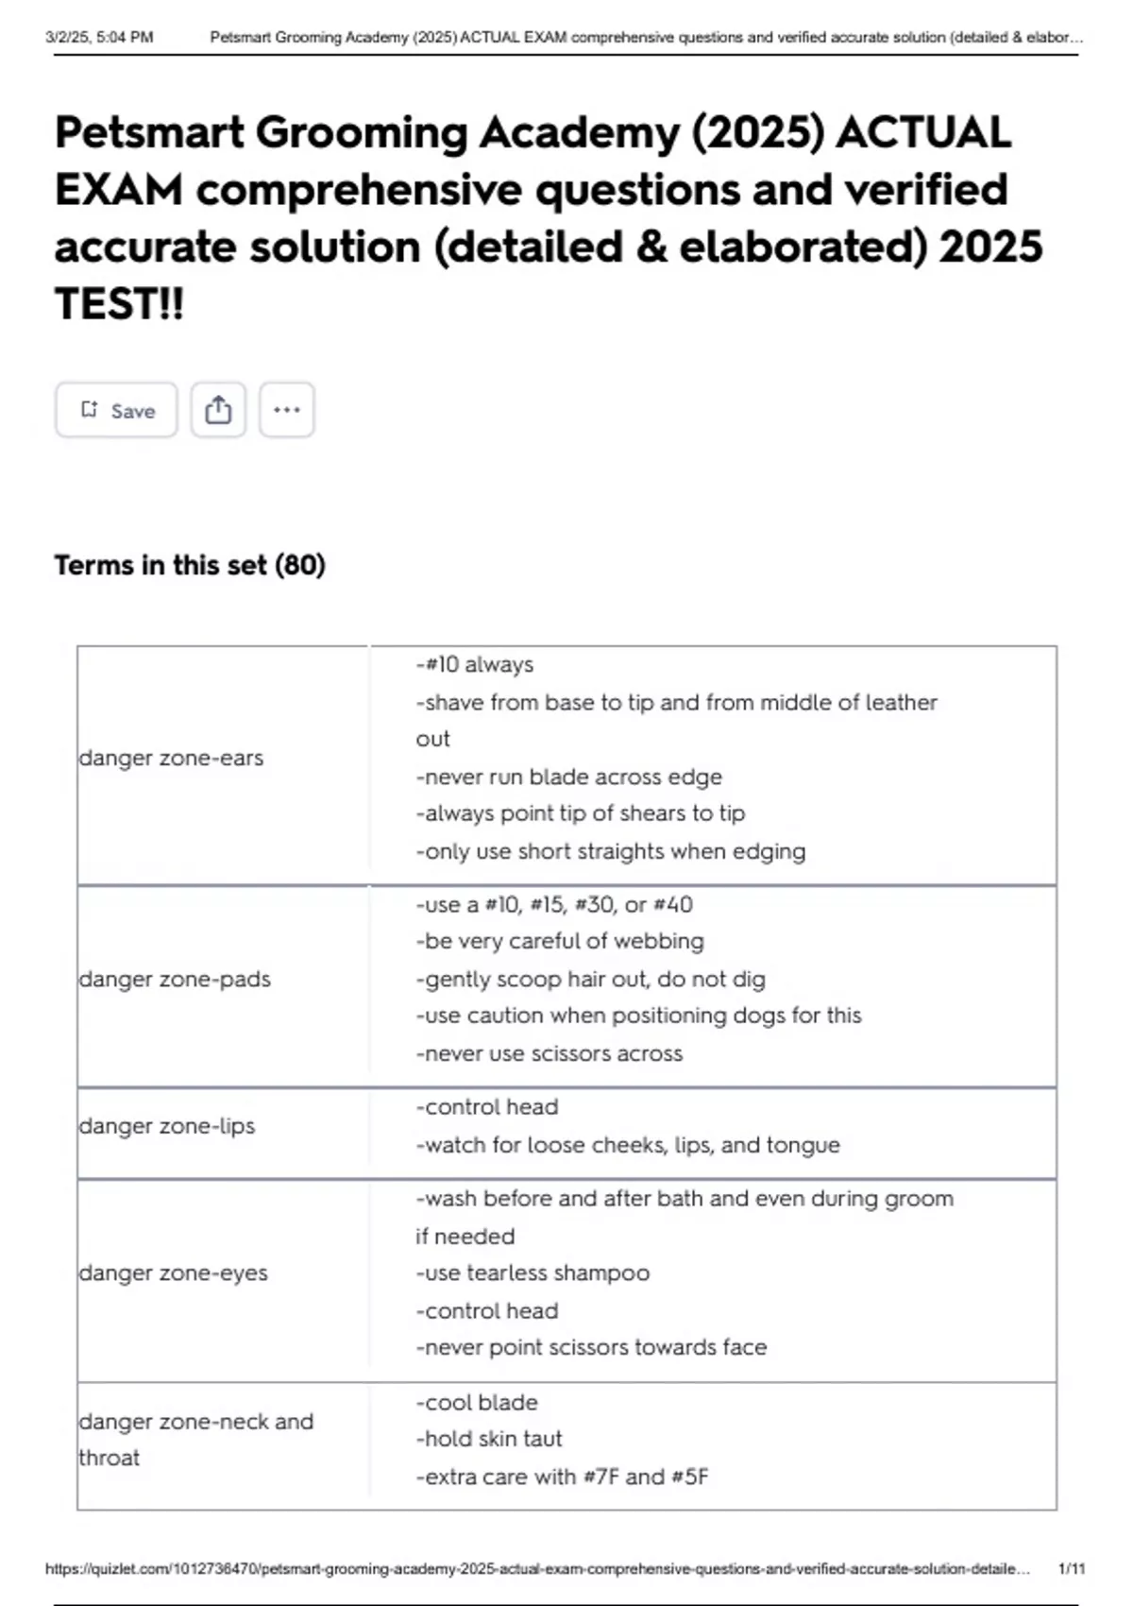Click the 'never run blade across edge' line
Image resolution: width=1133 pixels, height=1606 pixels.
[569, 777]
